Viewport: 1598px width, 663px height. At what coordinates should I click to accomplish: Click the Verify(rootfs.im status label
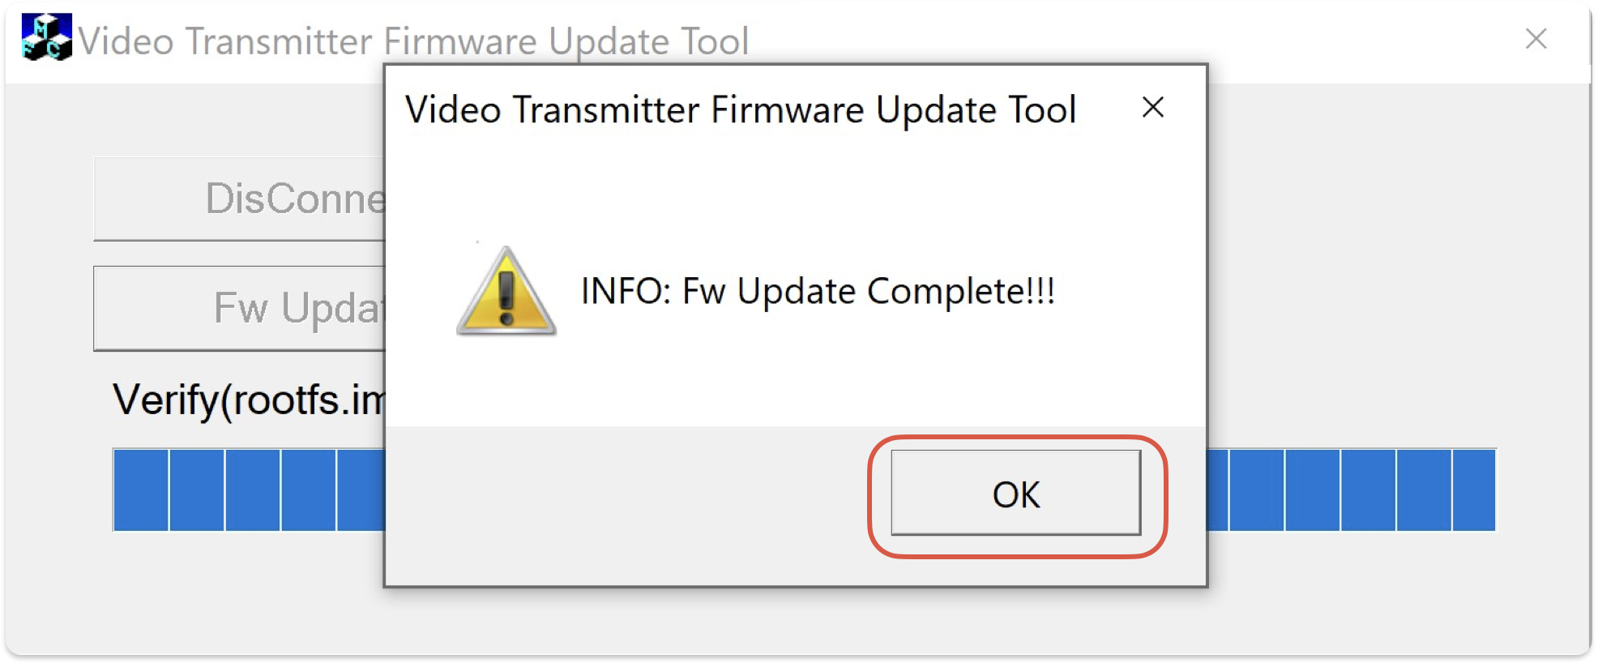pos(249,400)
